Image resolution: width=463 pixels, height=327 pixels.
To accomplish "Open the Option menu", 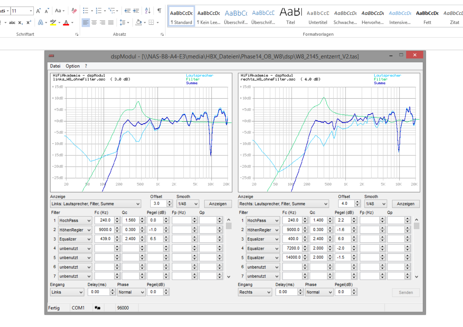I will tap(73, 66).
